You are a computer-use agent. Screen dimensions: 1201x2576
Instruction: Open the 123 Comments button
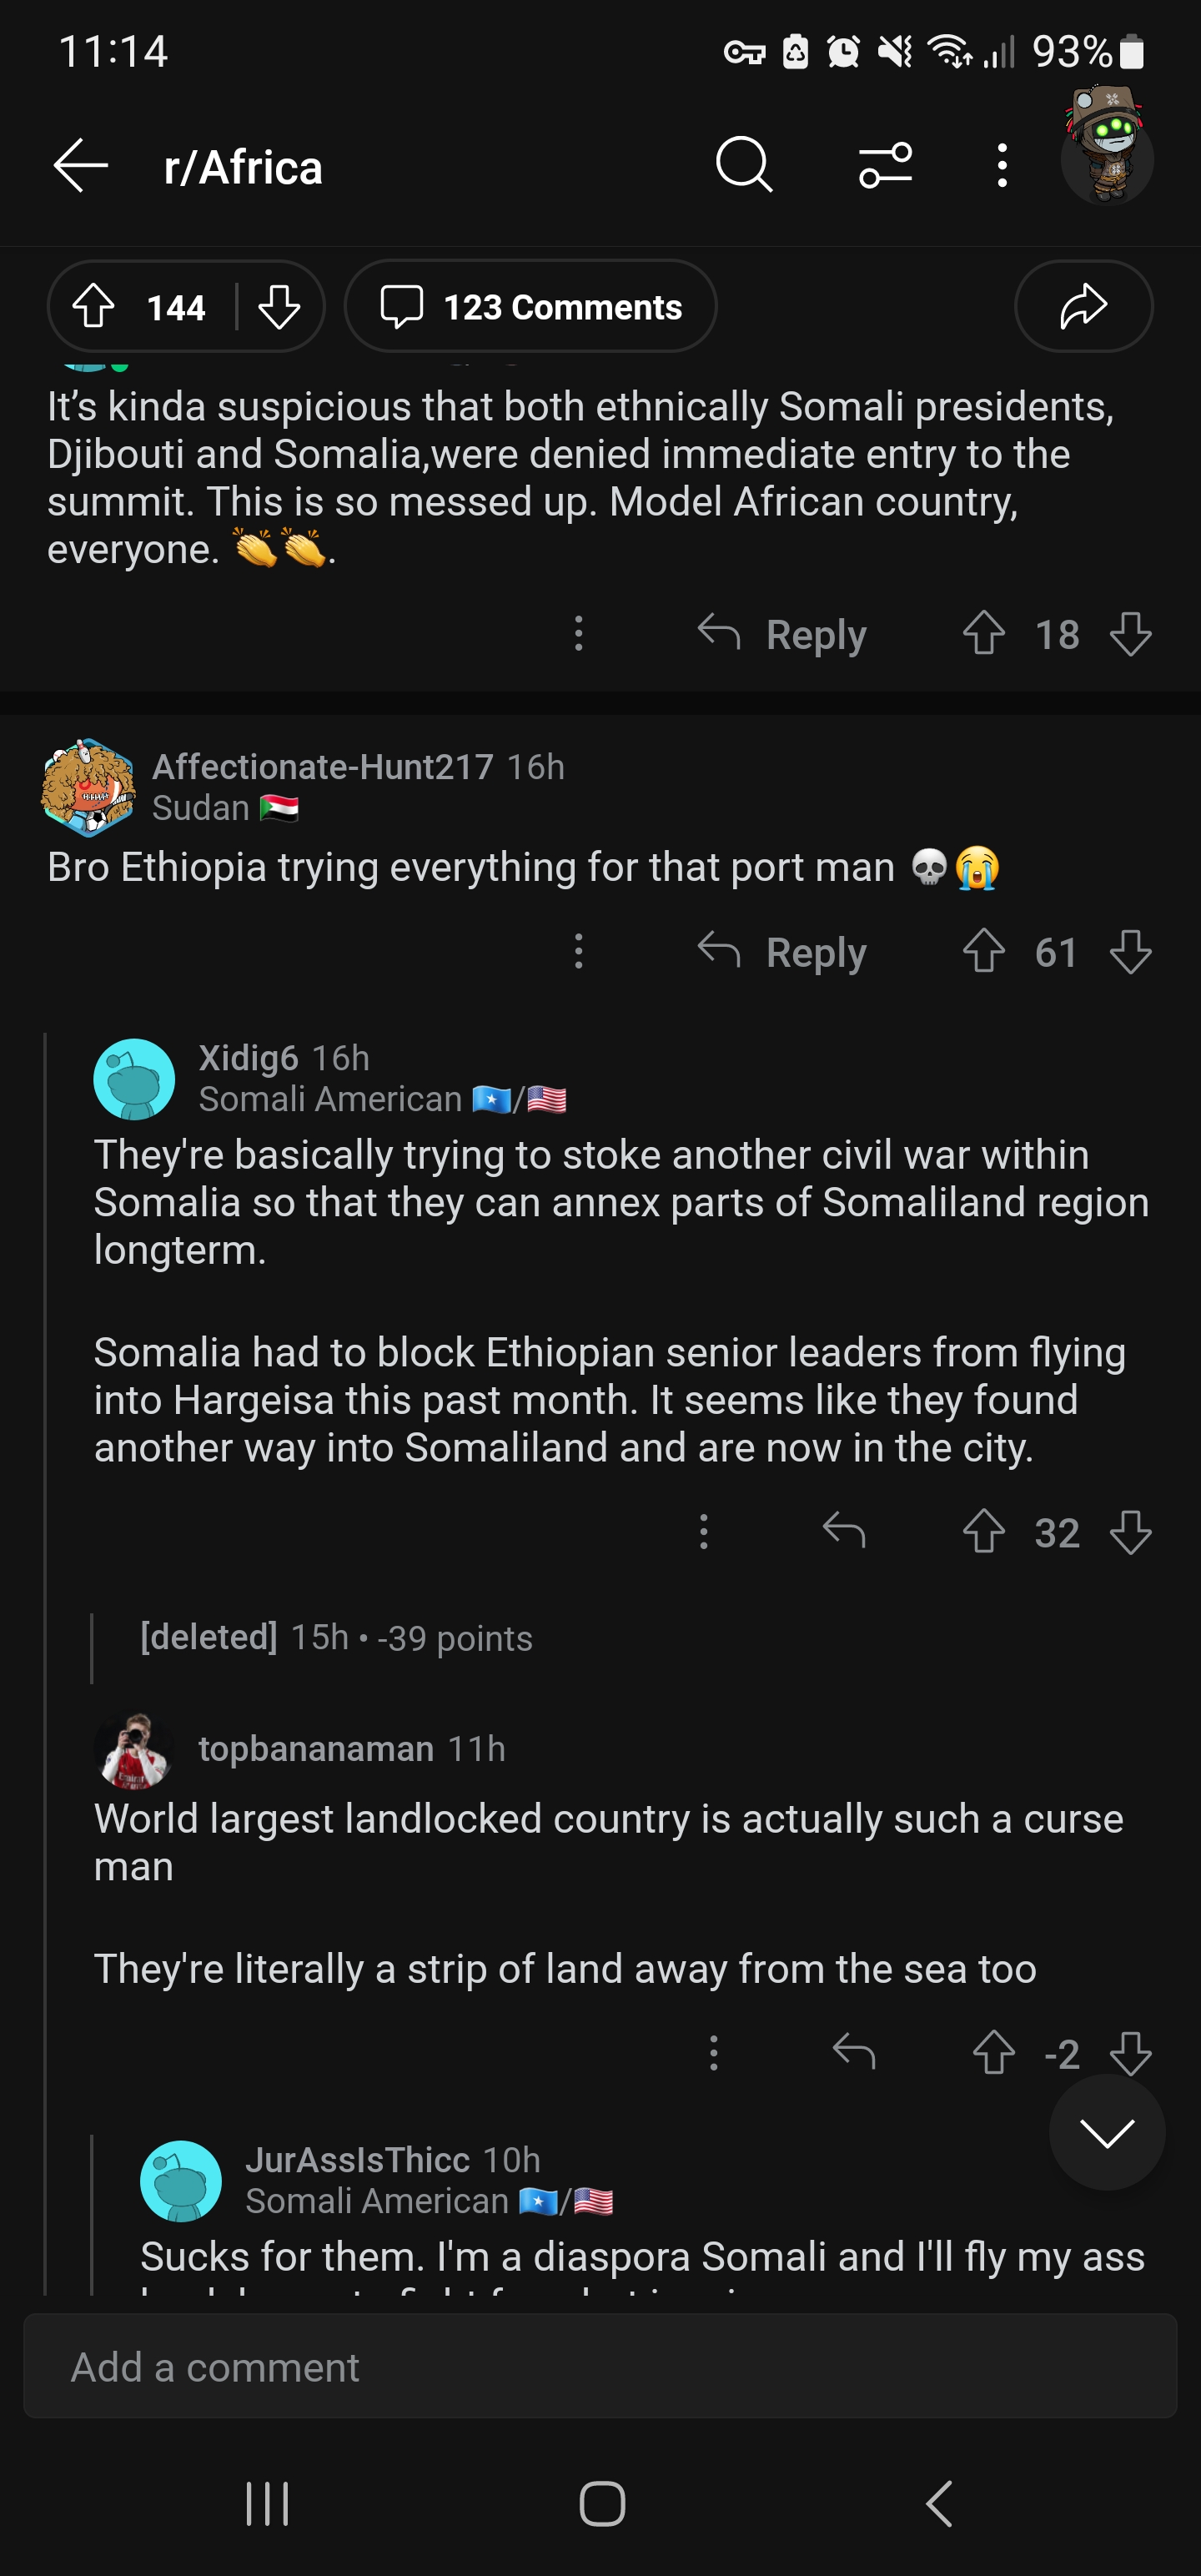pyautogui.click(x=530, y=306)
